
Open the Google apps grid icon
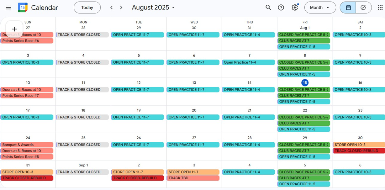click(x=380, y=8)
